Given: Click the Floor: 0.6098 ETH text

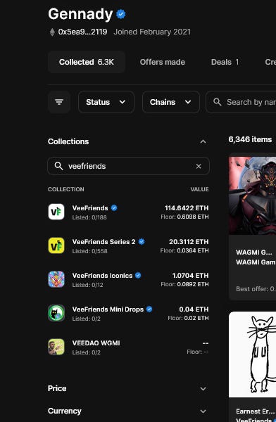Looking at the screenshot, I should (x=184, y=217).
